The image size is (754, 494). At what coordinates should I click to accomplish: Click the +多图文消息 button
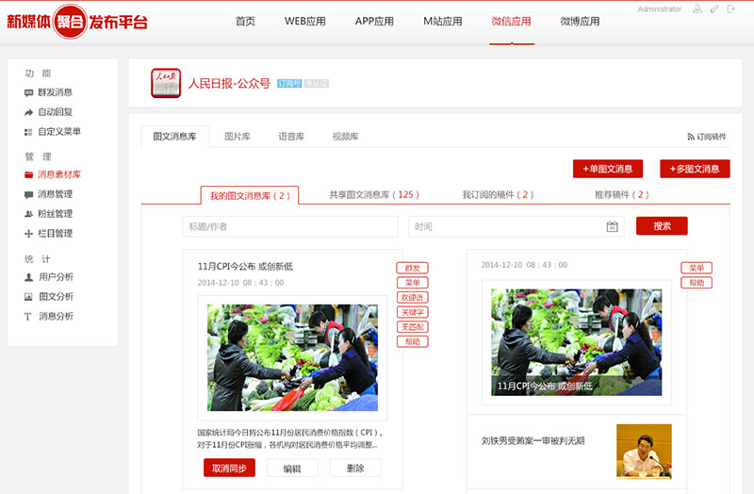tap(695, 169)
